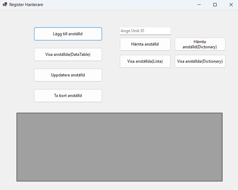The width and height of the screenshot is (238, 190).
Task: Focus the Ange Unik ID text field
Action: (145, 31)
